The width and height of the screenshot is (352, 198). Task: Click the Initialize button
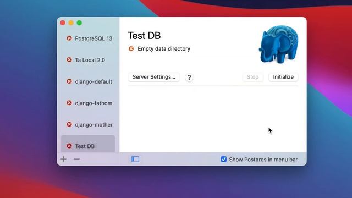click(x=283, y=77)
